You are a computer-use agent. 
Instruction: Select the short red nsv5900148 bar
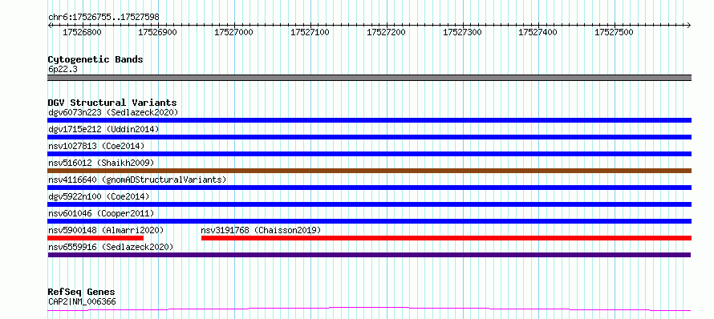click(95, 238)
